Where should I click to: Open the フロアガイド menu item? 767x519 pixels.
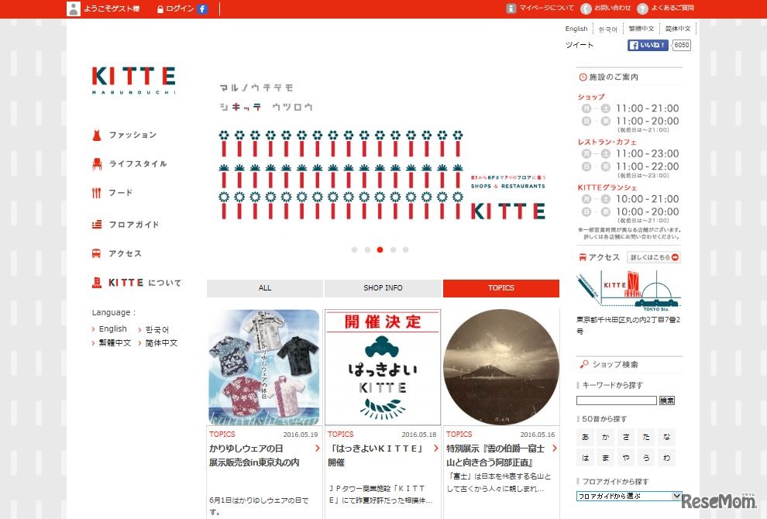tap(134, 225)
